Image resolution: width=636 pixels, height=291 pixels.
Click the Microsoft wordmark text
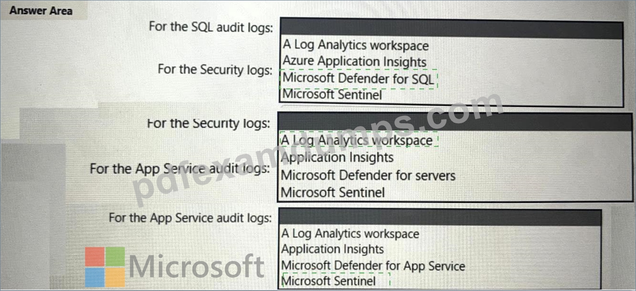(197, 266)
